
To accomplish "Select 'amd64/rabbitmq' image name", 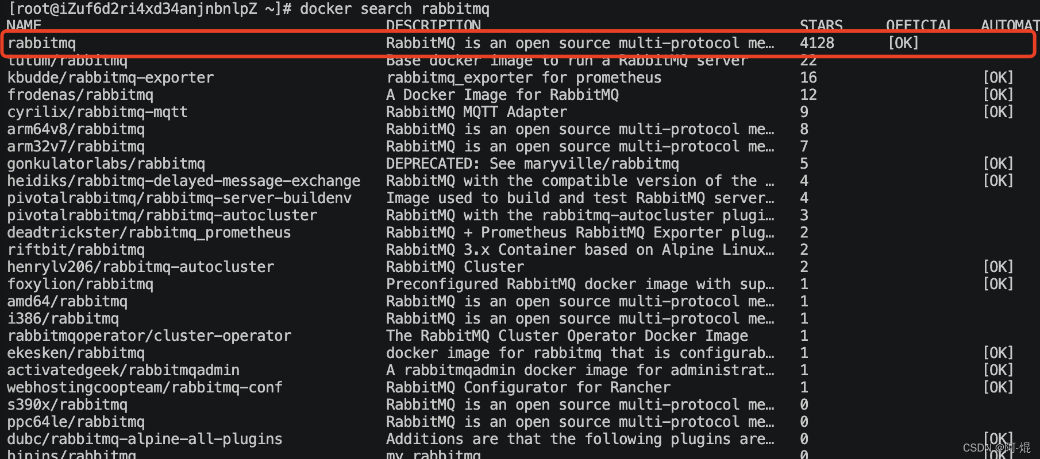I will click(67, 301).
